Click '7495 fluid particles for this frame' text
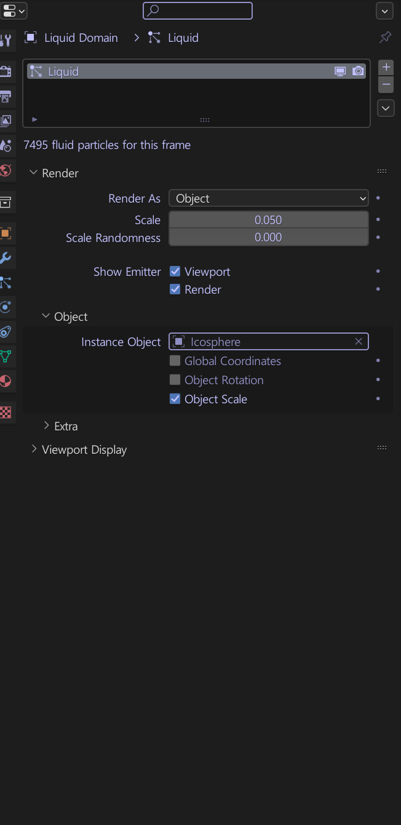The height and width of the screenshot is (825, 401). (107, 145)
